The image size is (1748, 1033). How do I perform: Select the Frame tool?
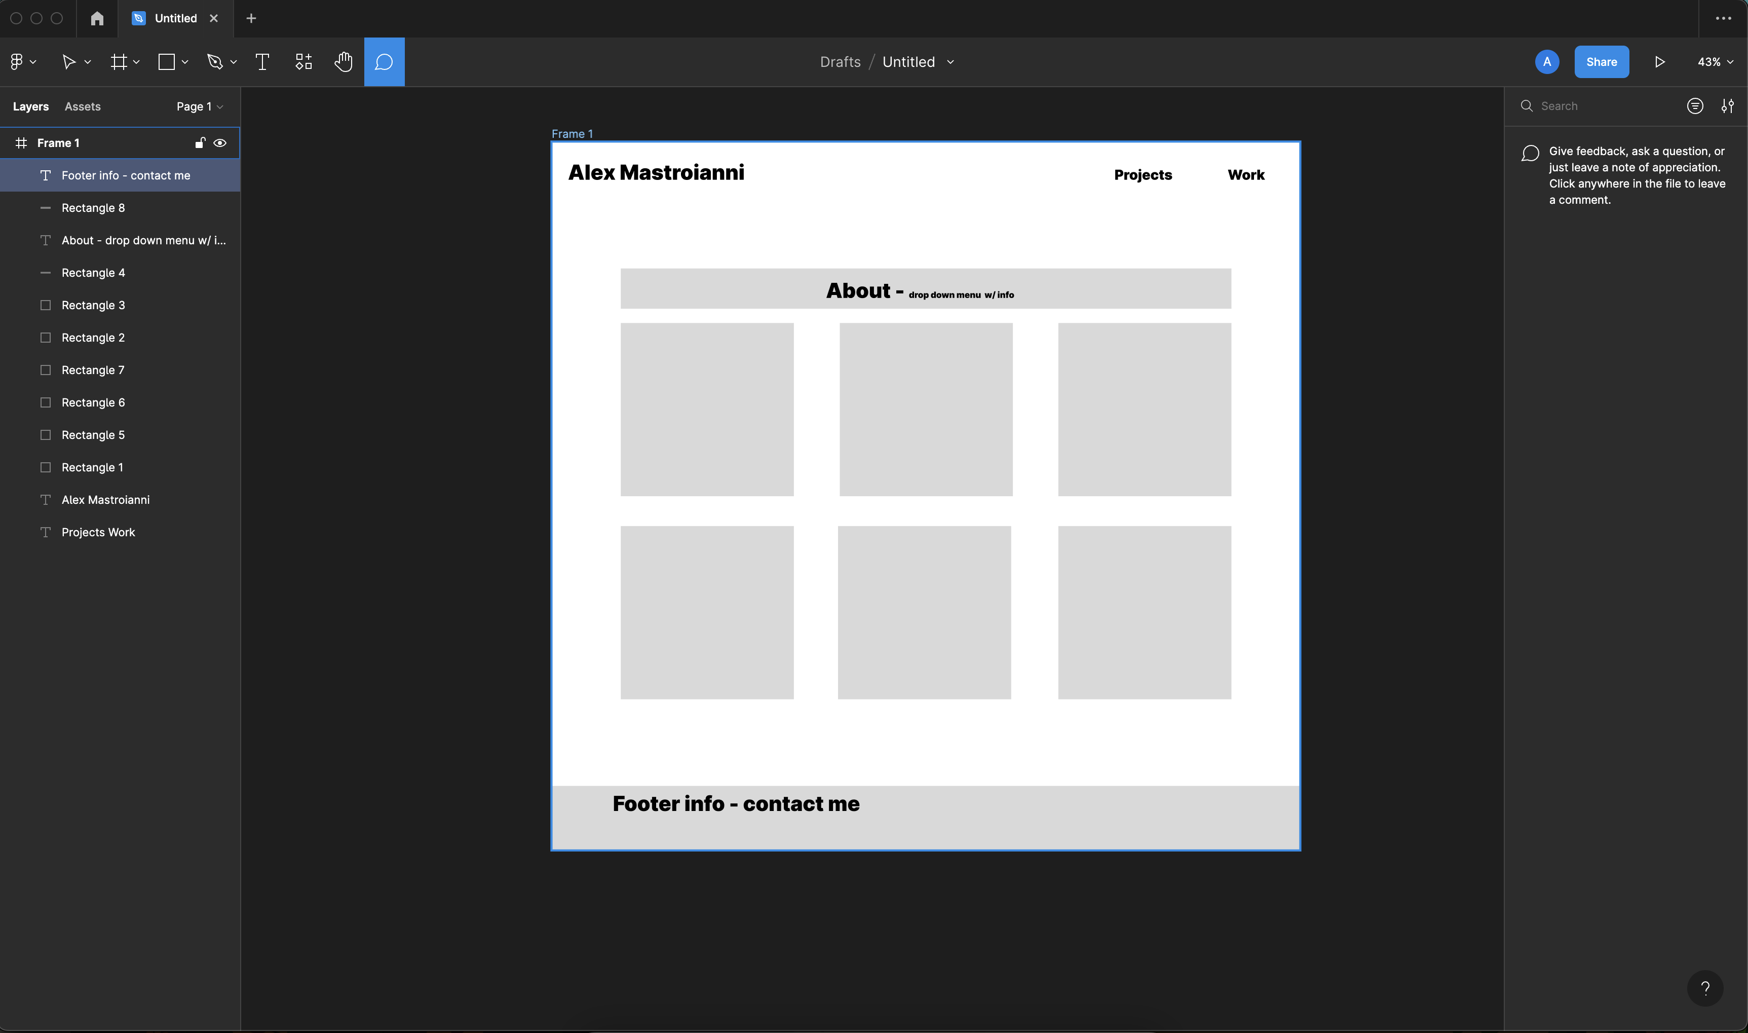coord(120,61)
